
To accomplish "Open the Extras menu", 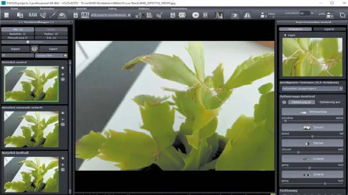I will 112,8.
